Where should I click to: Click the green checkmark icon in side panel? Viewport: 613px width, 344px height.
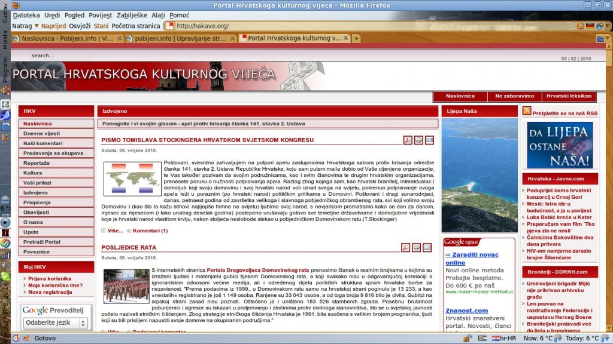click(x=5, y=276)
